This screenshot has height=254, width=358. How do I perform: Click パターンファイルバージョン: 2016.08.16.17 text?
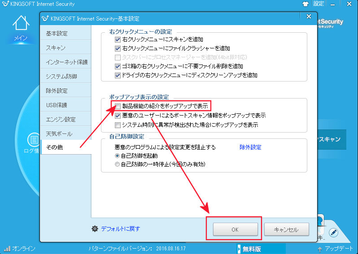click(137, 249)
